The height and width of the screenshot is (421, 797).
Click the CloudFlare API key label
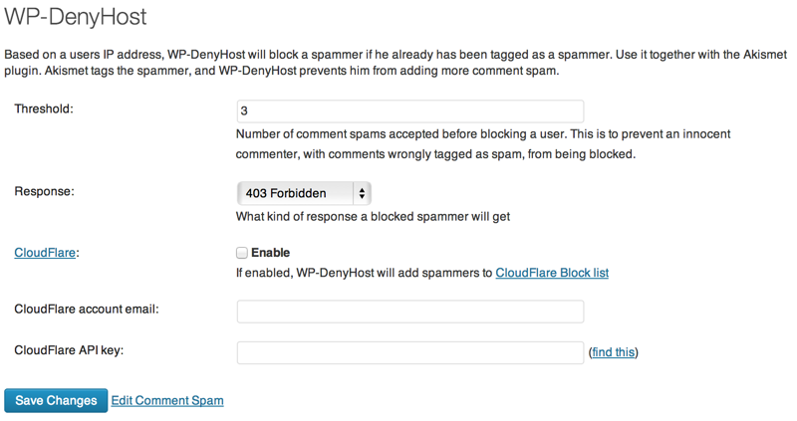(69, 350)
